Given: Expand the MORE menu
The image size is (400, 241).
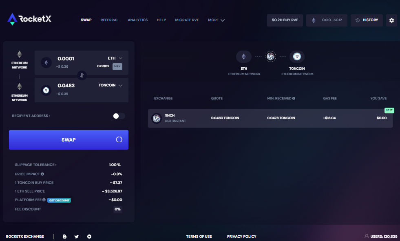Looking at the screenshot, I should 216,20.
